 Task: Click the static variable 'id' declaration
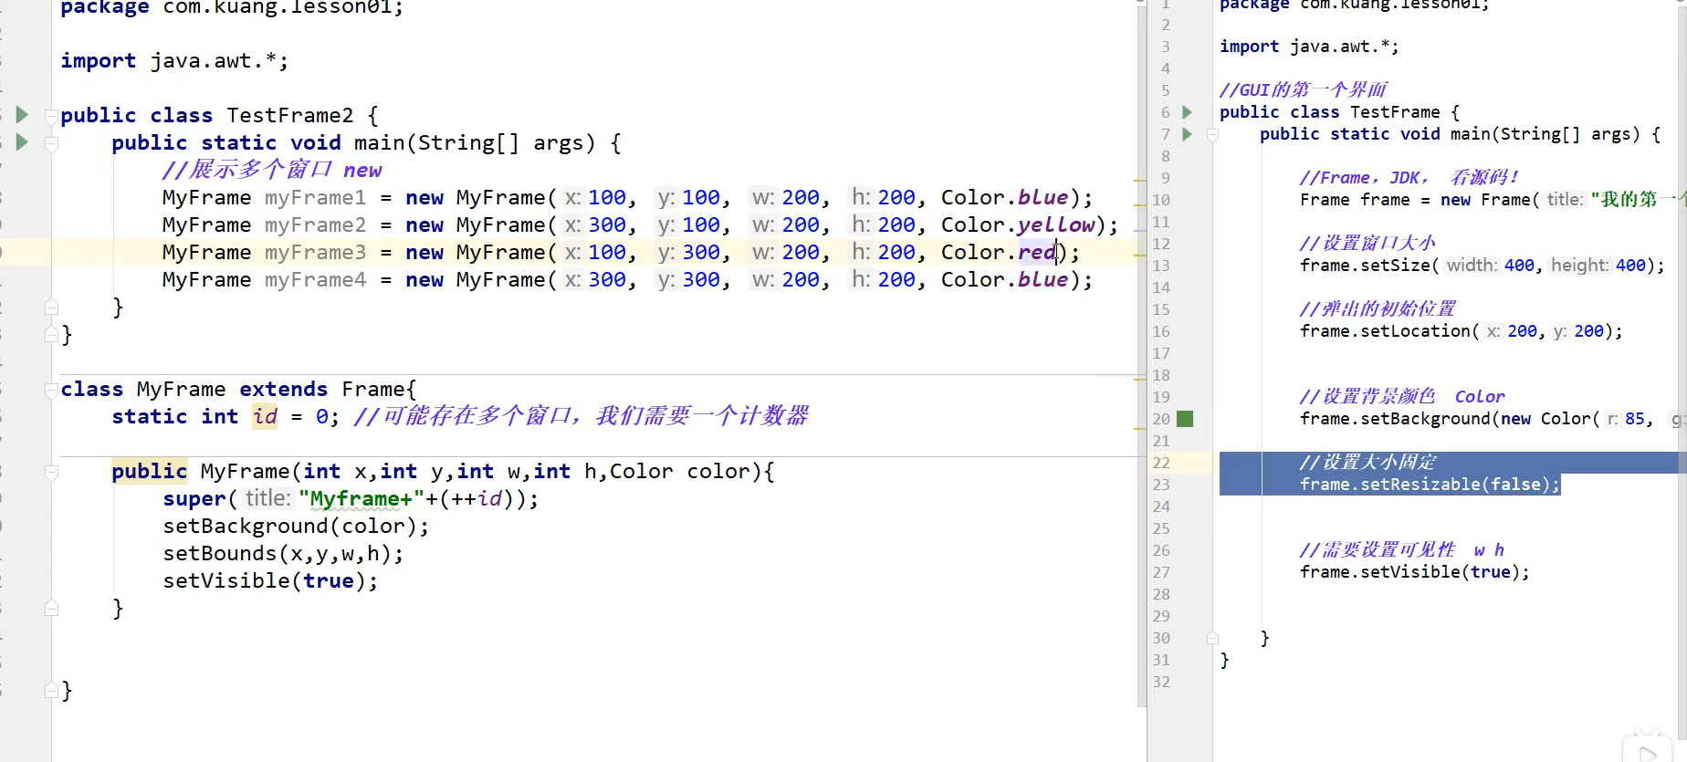click(265, 417)
